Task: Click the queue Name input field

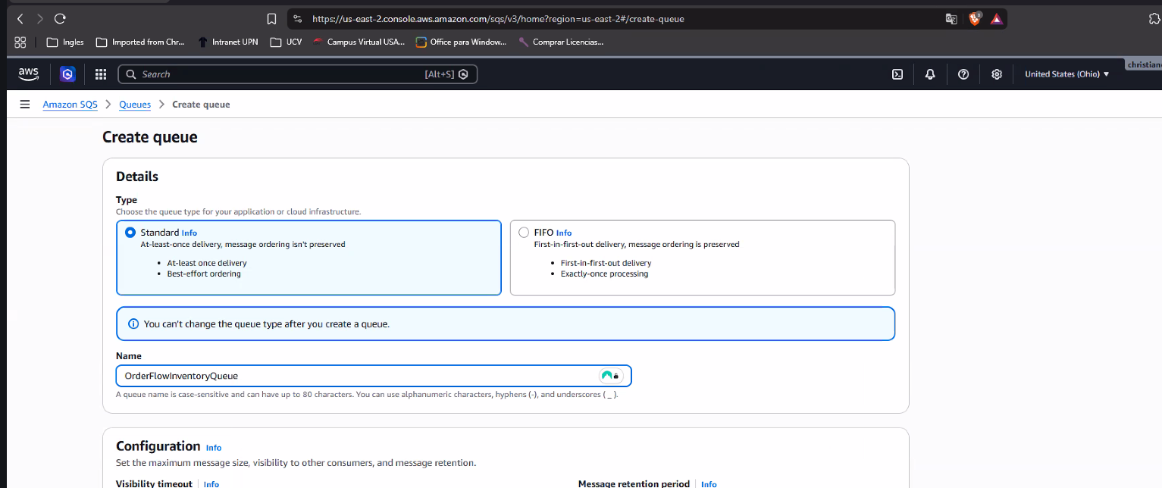Action: [374, 376]
